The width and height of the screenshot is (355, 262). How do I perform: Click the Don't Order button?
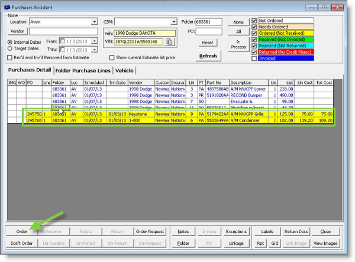pos(21,243)
